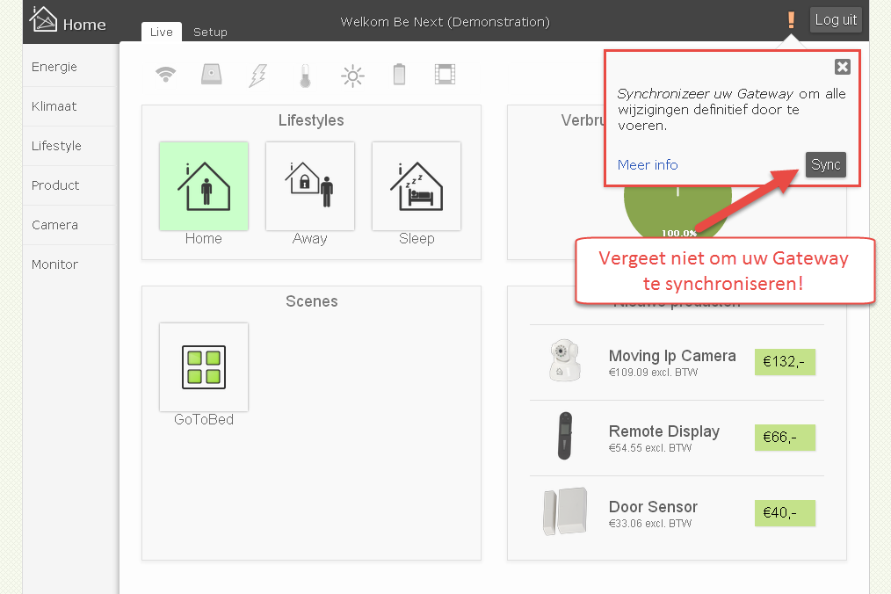The width and height of the screenshot is (891, 594).
Task: Open Door Sensor product image
Action: point(565,511)
